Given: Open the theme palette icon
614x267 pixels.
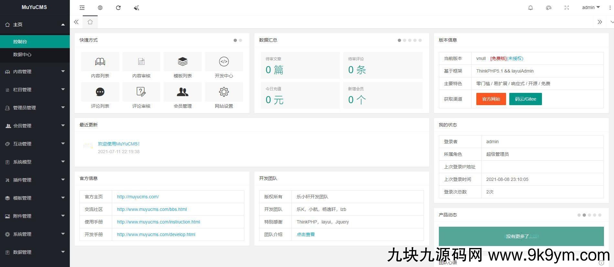Looking at the screenshot, I should click(549, 8).
